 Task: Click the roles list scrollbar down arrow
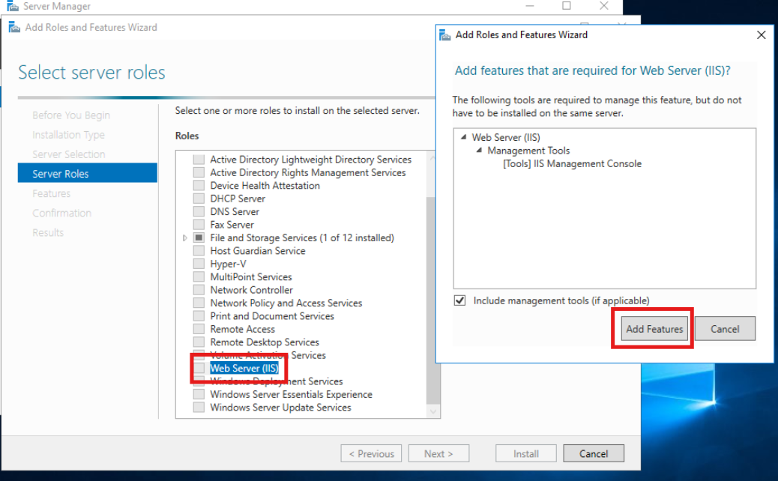[x=433, y=411]
